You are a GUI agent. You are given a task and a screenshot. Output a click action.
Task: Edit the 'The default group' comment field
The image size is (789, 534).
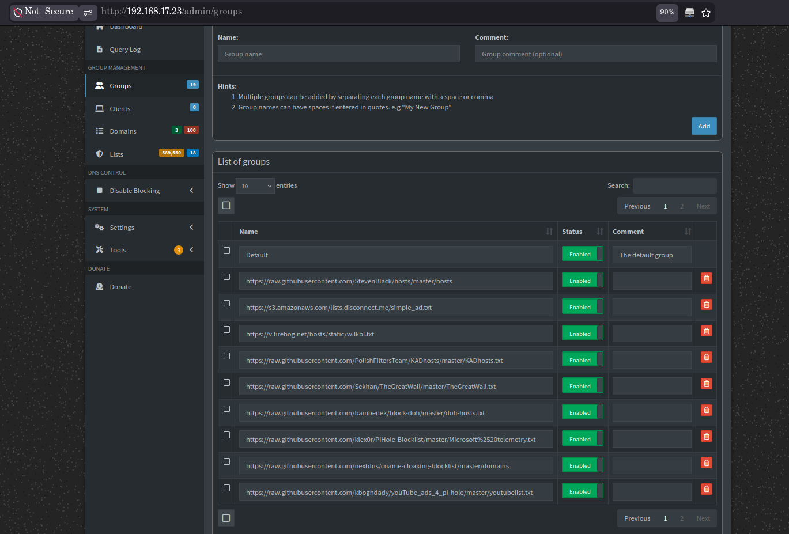tap(652, 255)
